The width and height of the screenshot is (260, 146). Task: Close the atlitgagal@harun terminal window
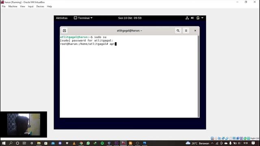click(x=195, y=31)
